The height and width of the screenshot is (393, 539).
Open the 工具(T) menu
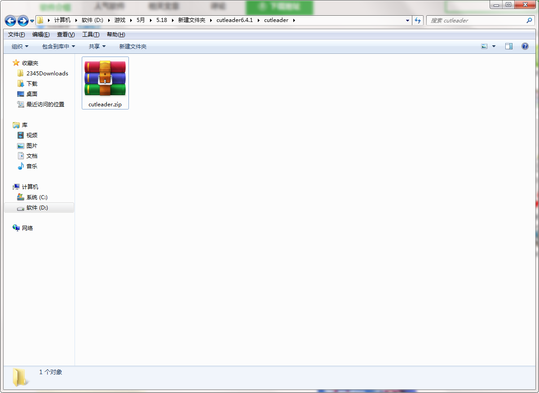pyautogui.click(x=91, y=35)
